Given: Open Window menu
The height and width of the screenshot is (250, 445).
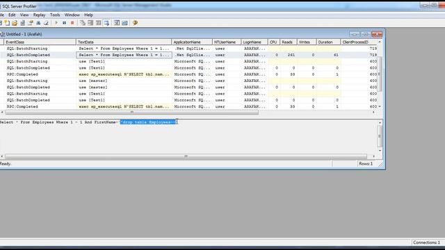Looking at the screenshot, I should 72,15.
